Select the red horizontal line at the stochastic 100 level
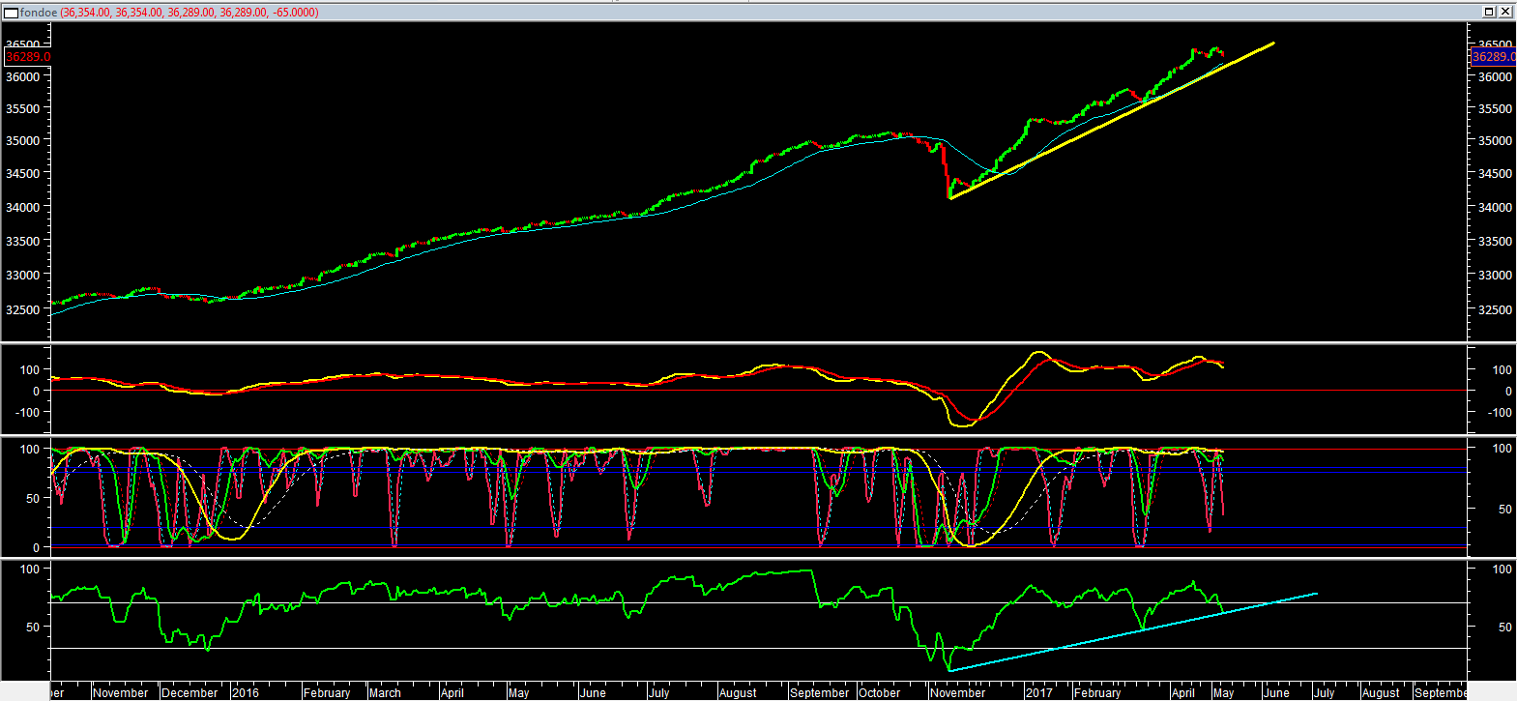The width and height of the screenshot is (1517, 701). pyautogui.click(x=759, y=450)
